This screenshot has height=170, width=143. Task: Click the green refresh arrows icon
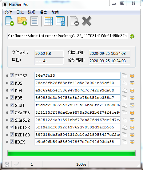pos(132,36)
